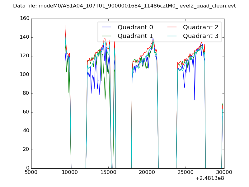Select the Quadrant 2 legend label
Viewport: 249px width, 187px height.
[x=200, y=27]
